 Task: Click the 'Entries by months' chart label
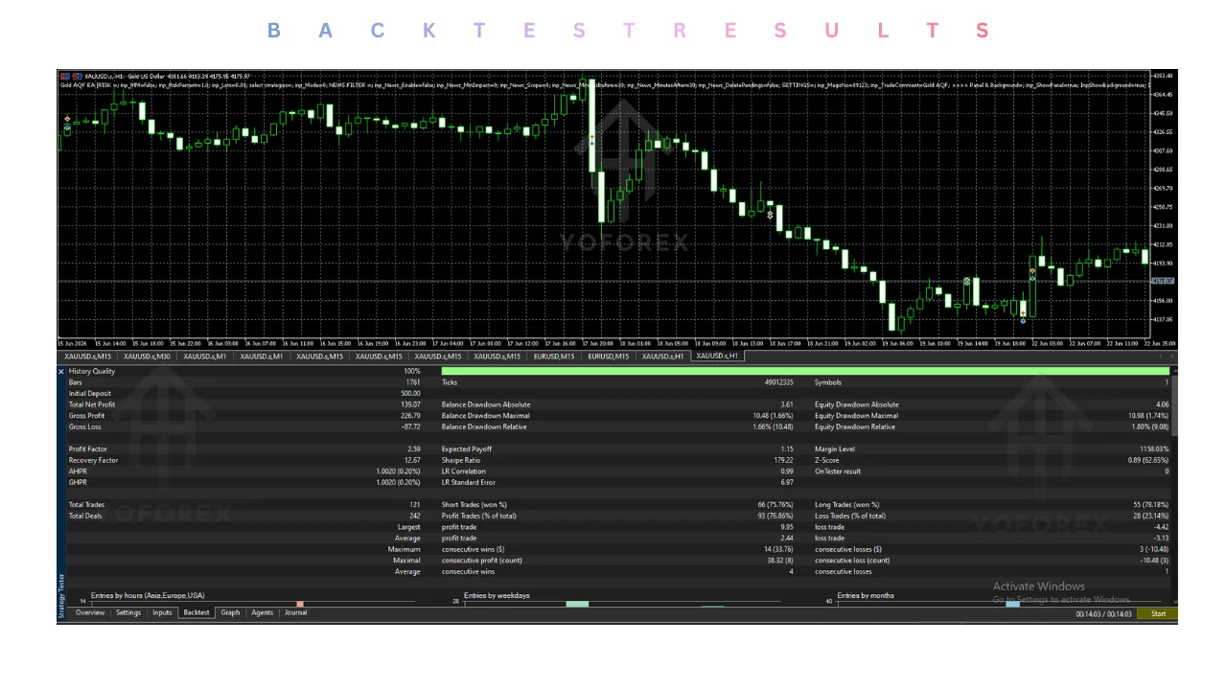(866, 595)
